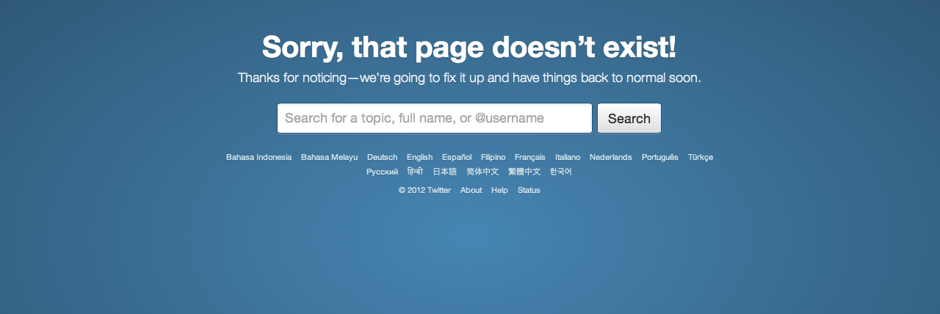
Task: Switch language to Bahasa Indonesia
Action: (x=258, y=157)
